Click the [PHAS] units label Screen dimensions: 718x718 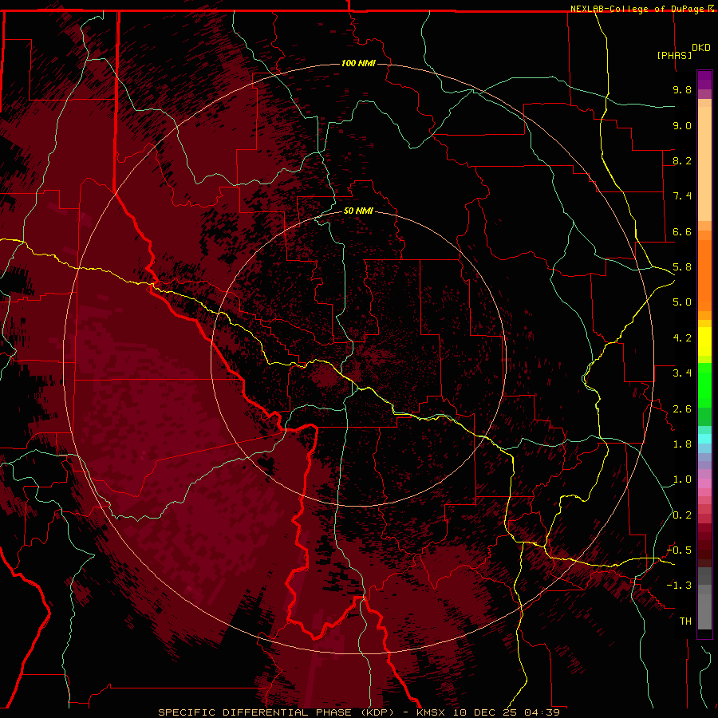click(x=674, y=55)
